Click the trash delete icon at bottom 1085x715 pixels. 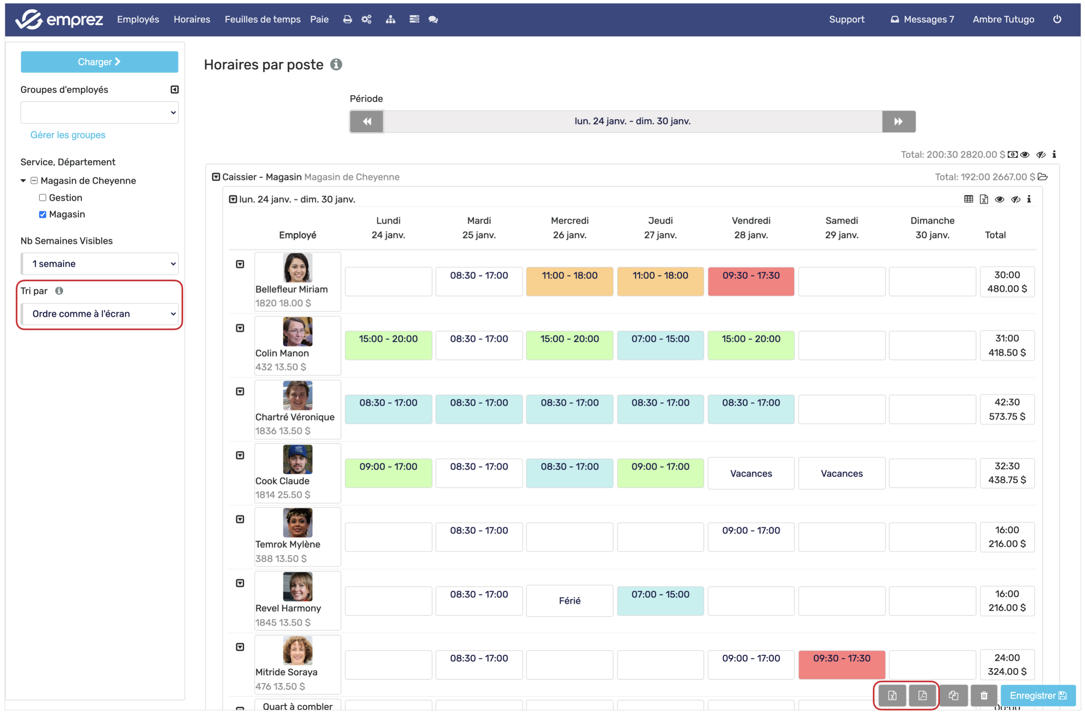[984, 696]
